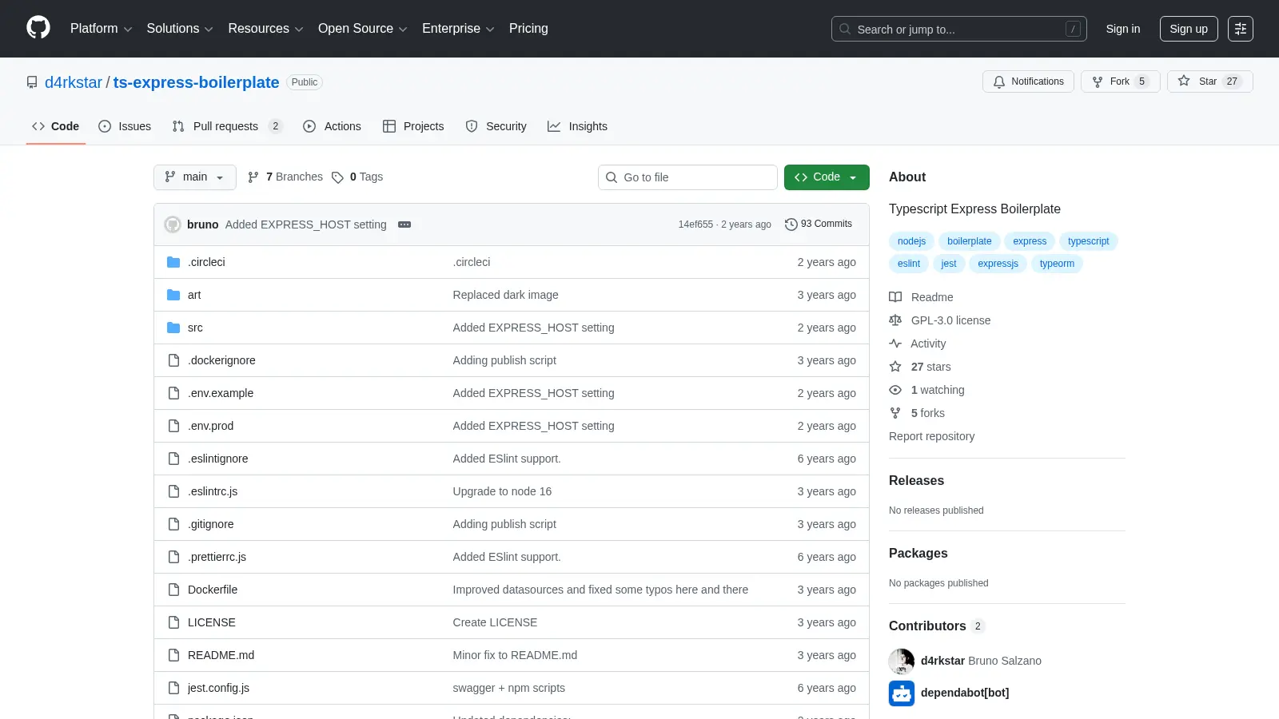Open the main branch selector dropdown

click(195, 177)
